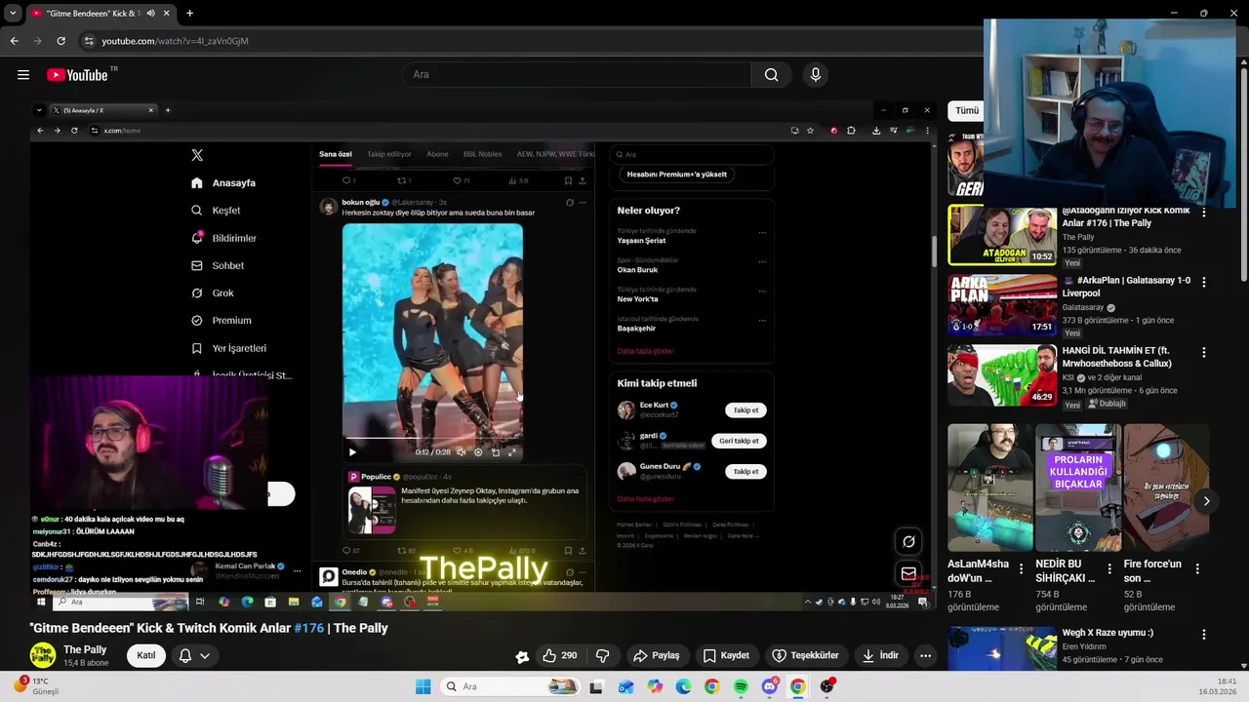Image resolution: width=1249 pixels, height=702 pixels.
Task: Open the Windows Start menu
Action: 423,686
